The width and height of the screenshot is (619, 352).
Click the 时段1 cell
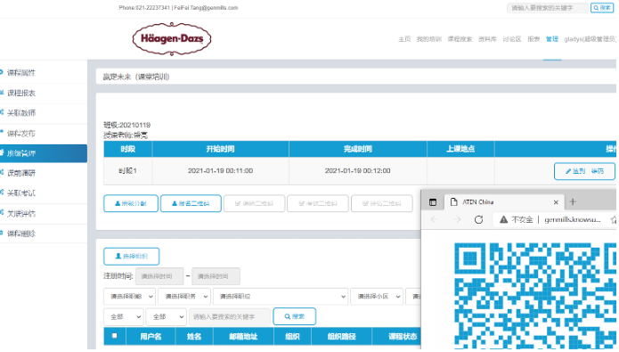click(128, 171)
